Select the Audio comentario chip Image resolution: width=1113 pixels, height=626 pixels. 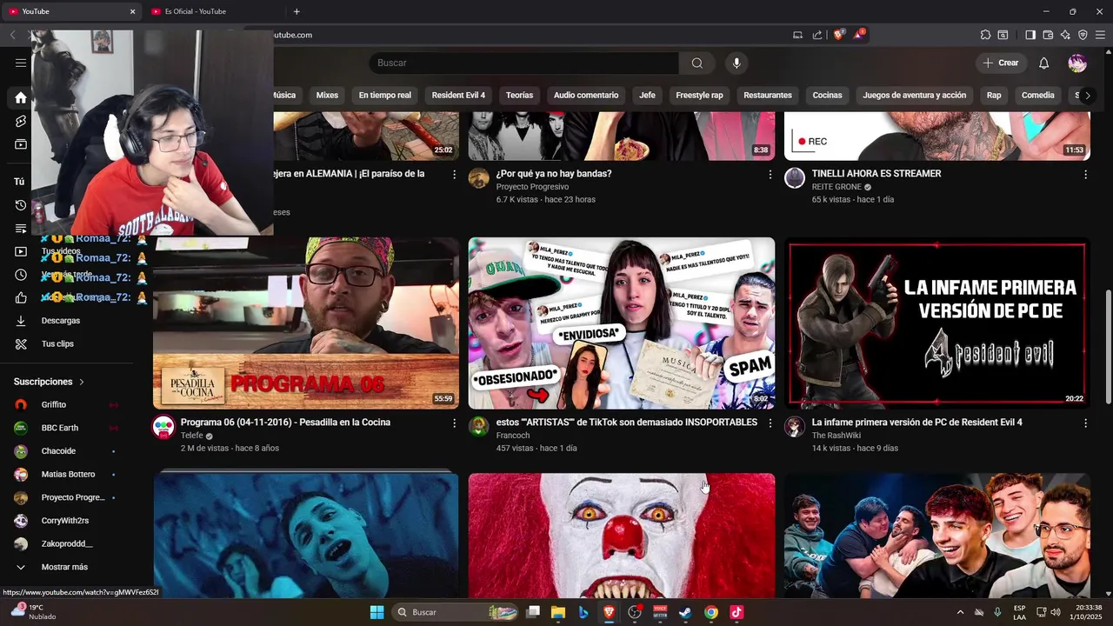(x=586, y=96)
